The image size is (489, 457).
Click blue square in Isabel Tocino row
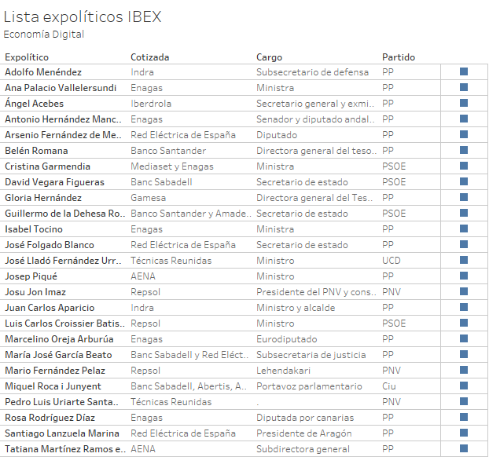464,228
